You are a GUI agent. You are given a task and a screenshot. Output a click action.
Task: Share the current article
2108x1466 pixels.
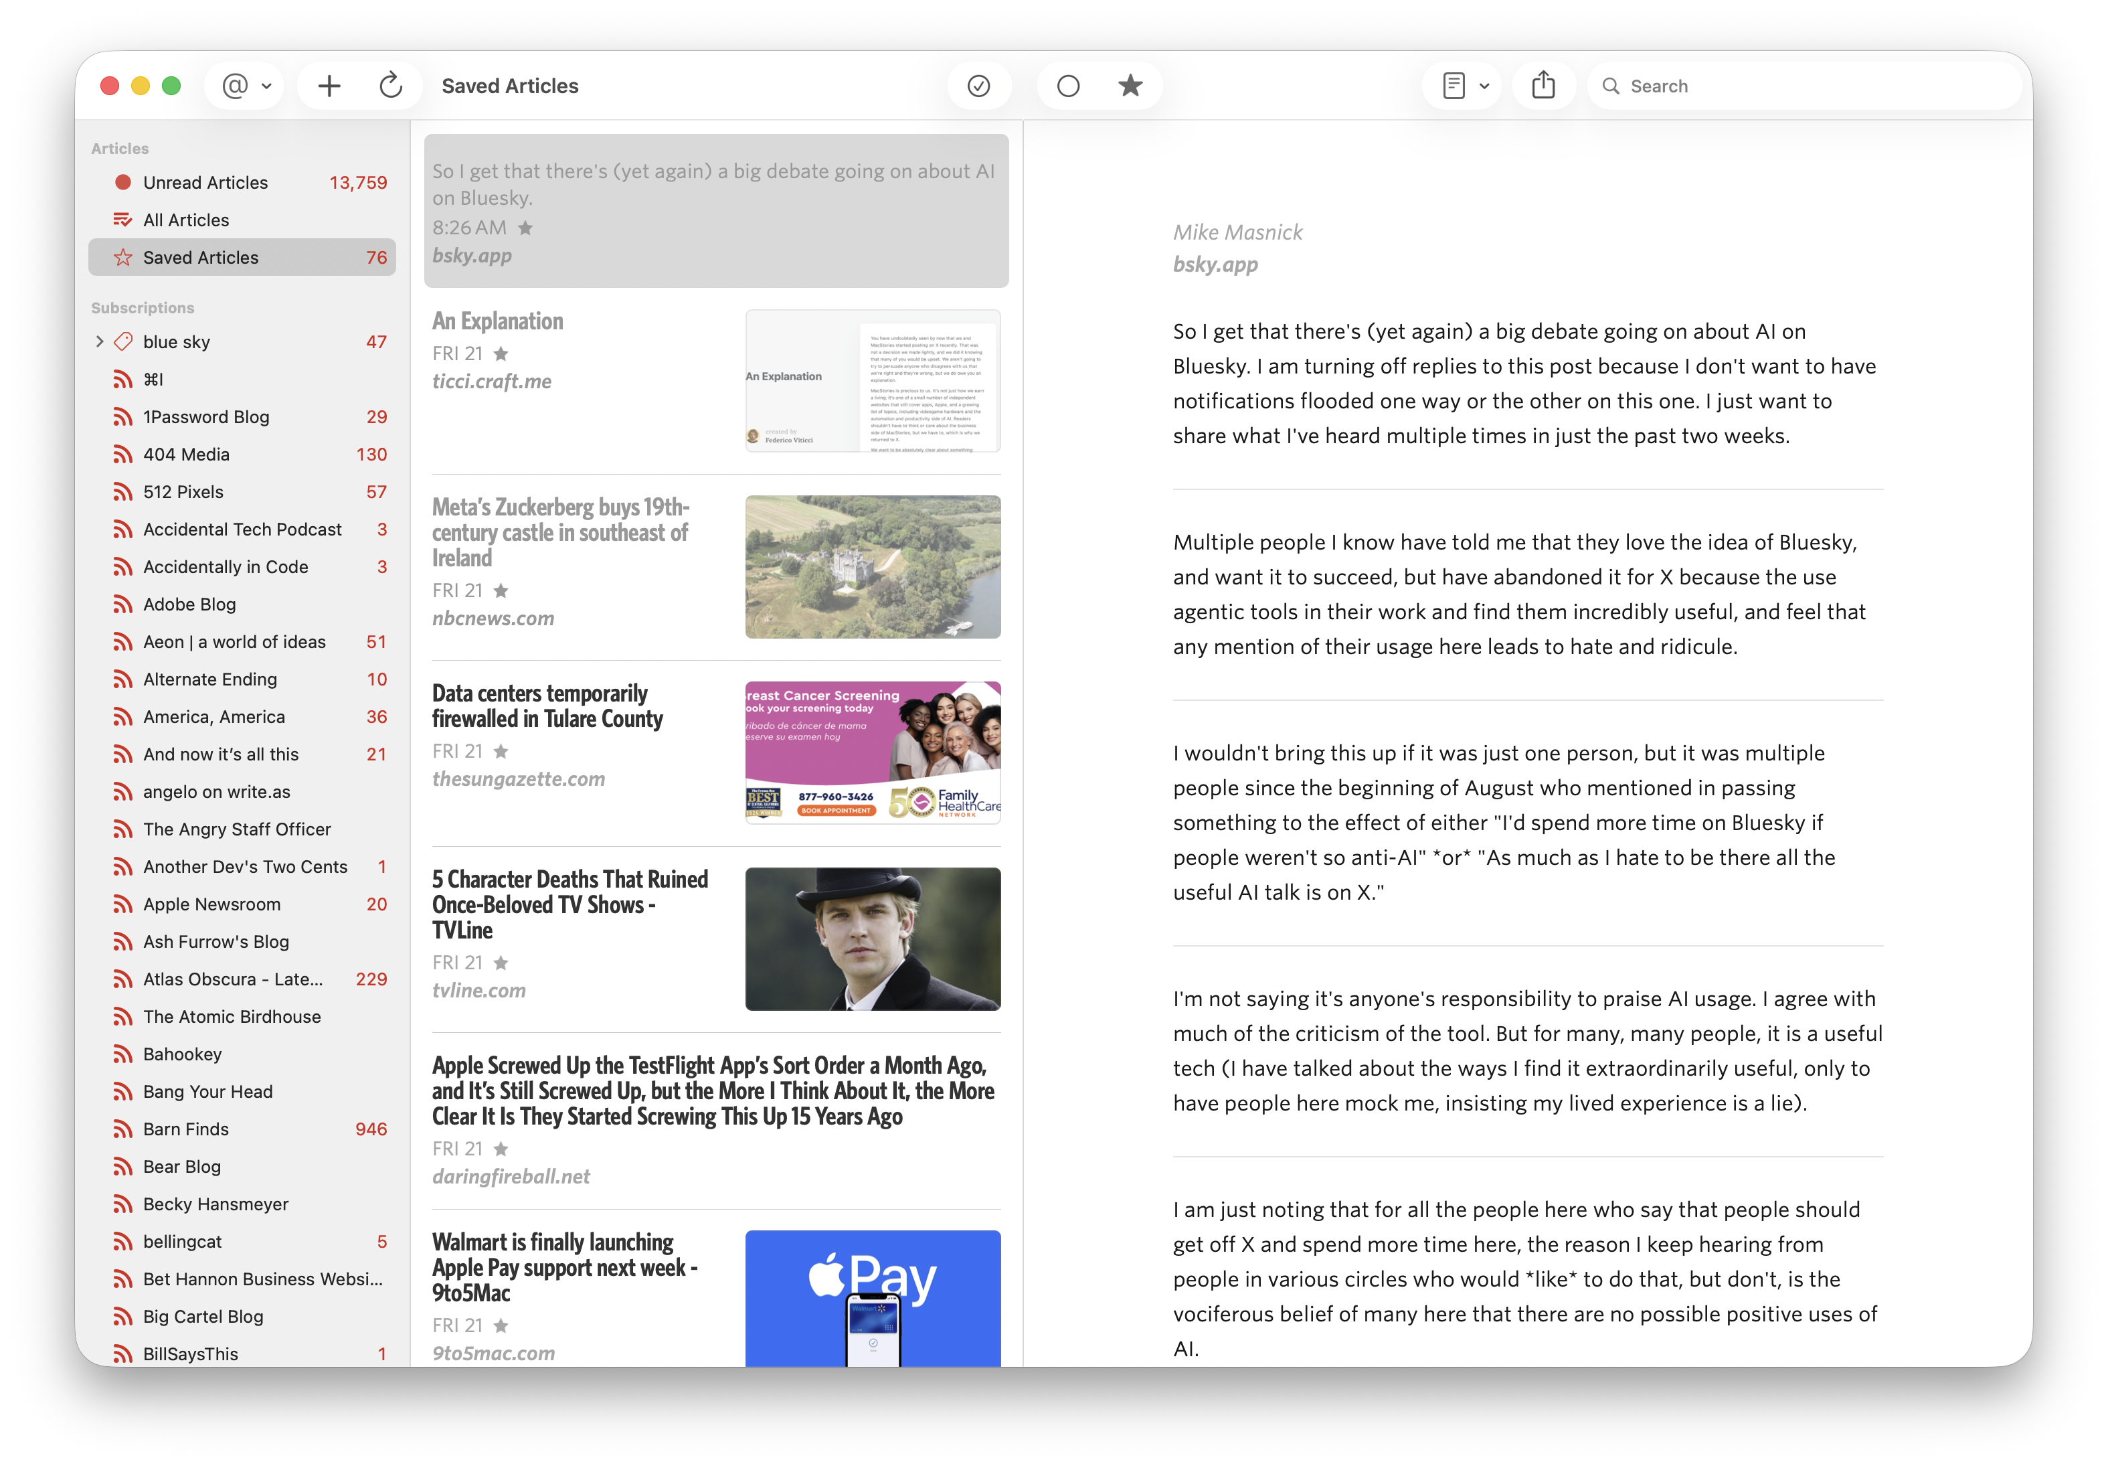(1543, 86)
